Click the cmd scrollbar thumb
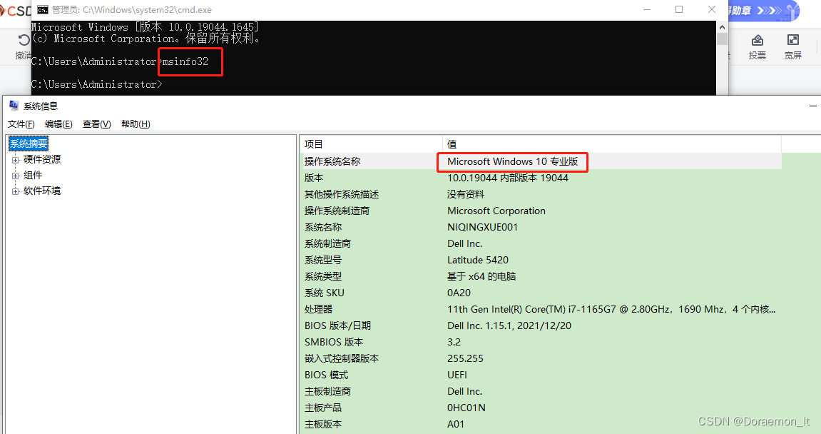 (x=722, y=39)
